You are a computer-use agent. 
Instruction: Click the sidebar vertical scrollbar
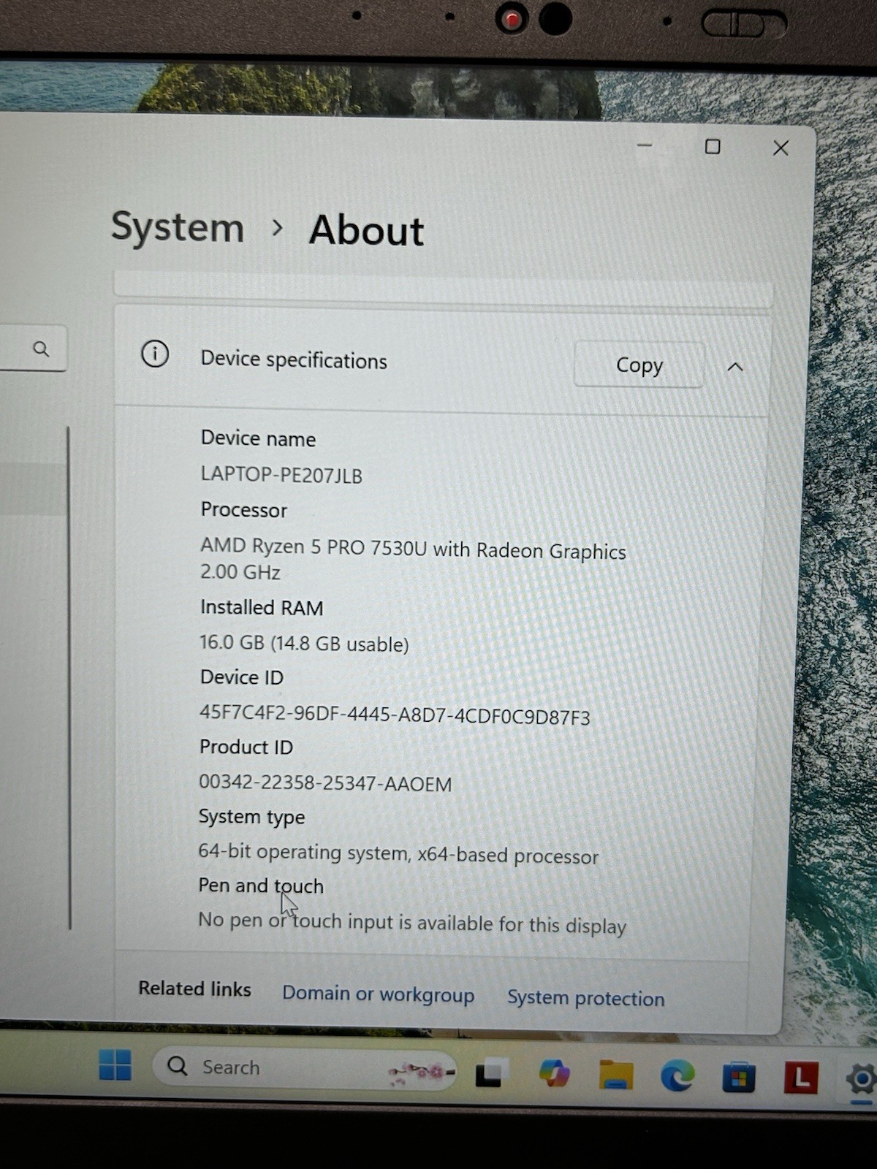click(x=69, y=678)
